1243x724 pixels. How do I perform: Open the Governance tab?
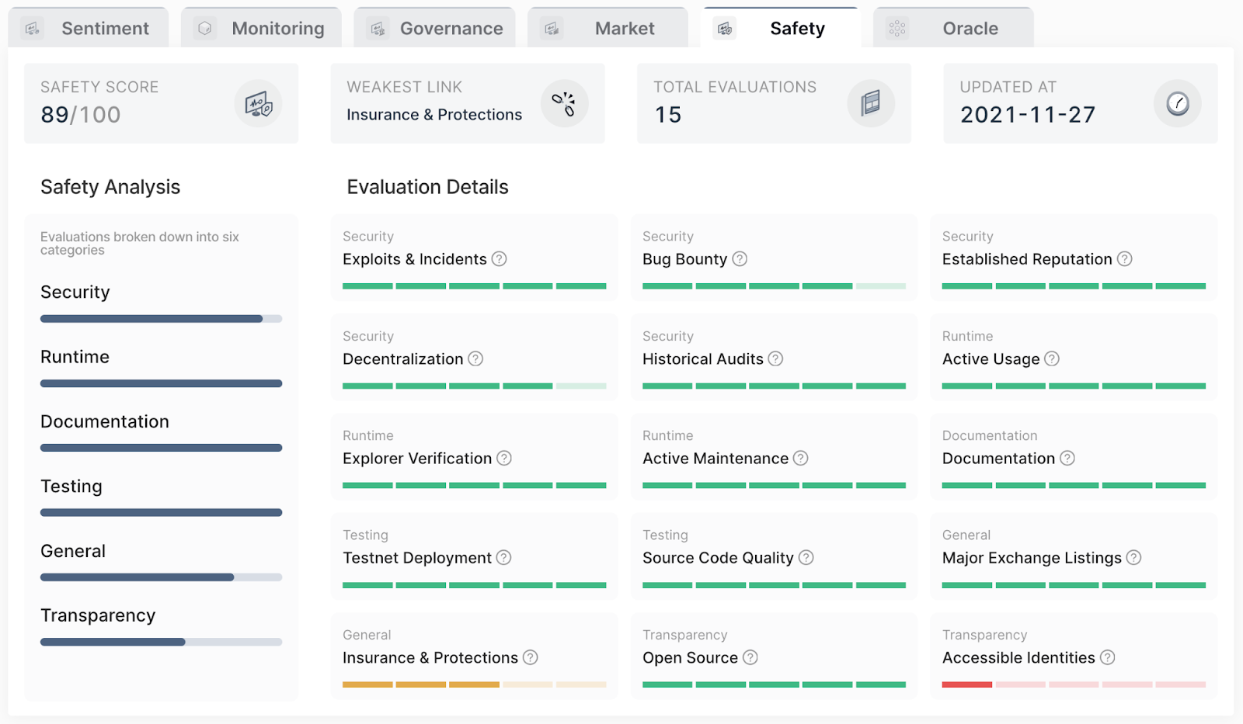click(435, 29)
